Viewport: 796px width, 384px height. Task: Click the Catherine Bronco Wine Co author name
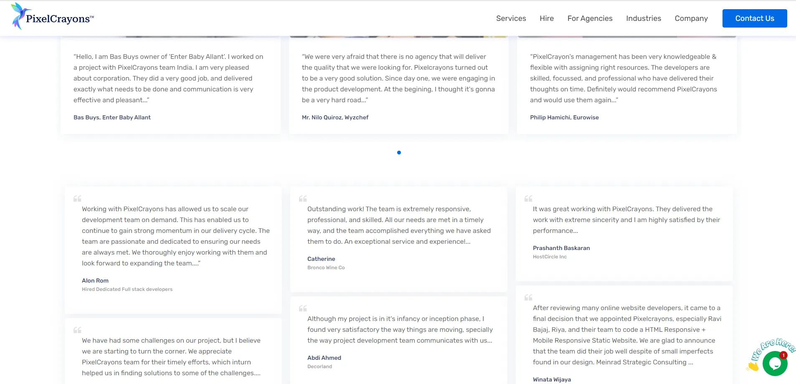tap(321, 259)
